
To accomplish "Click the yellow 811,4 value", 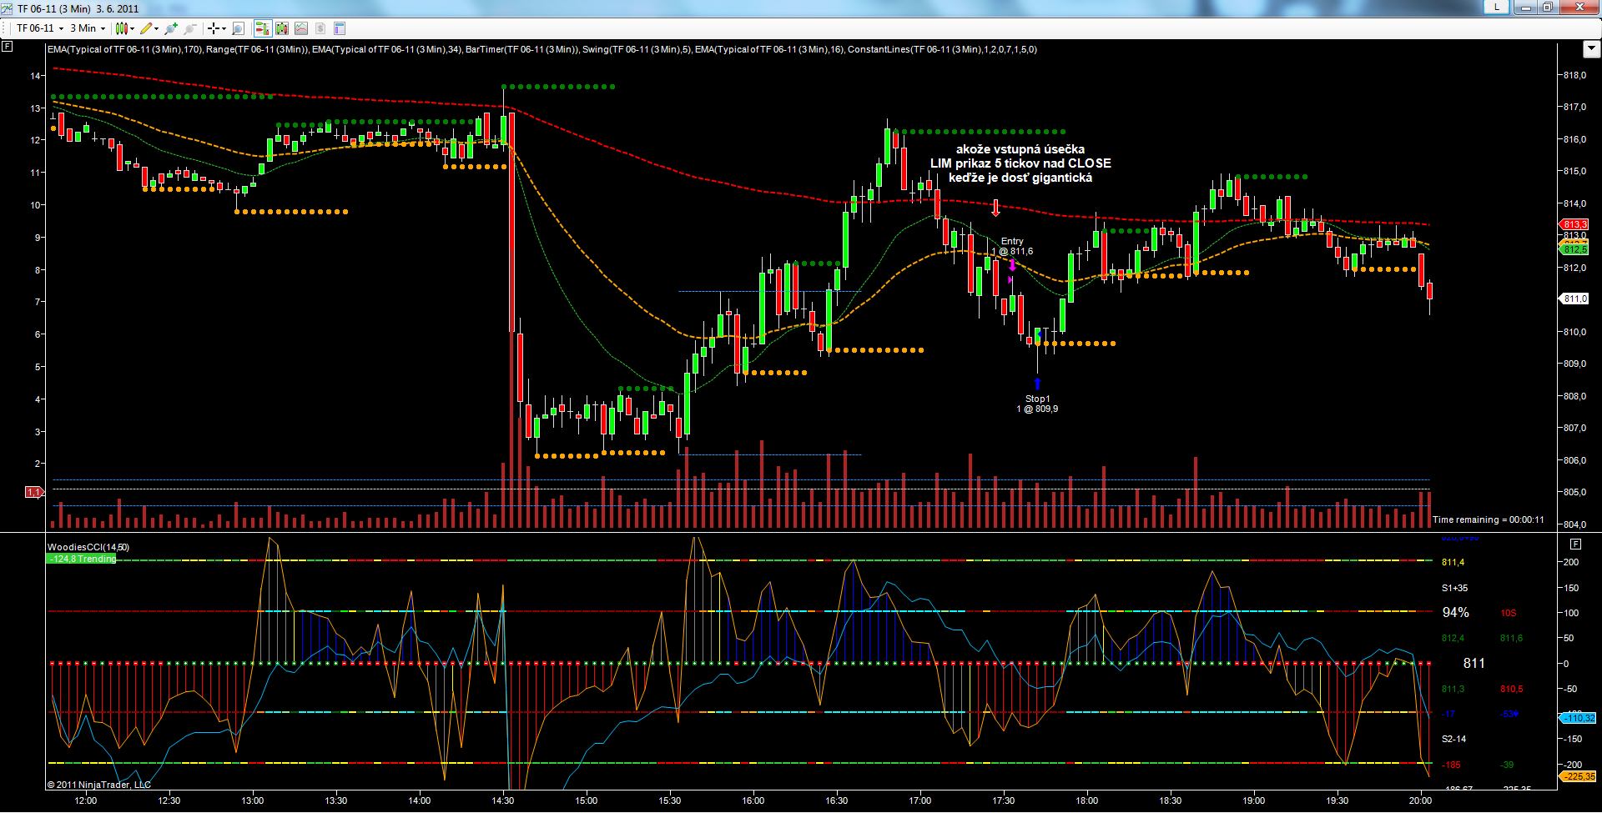I will (x=1453, y=562).
